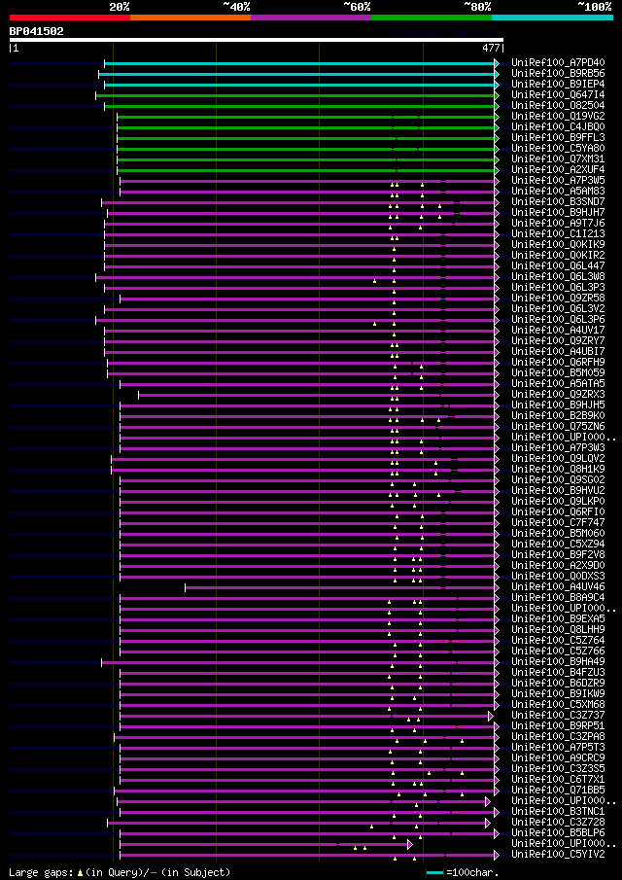Click the cyan alignment bar for A7PD40
Viewport: 622px width, 880px height.
pyautogui.click(x=299, y=63)
